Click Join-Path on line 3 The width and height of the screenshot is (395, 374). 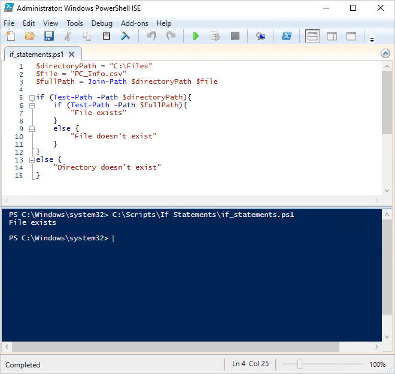[107, 82]
